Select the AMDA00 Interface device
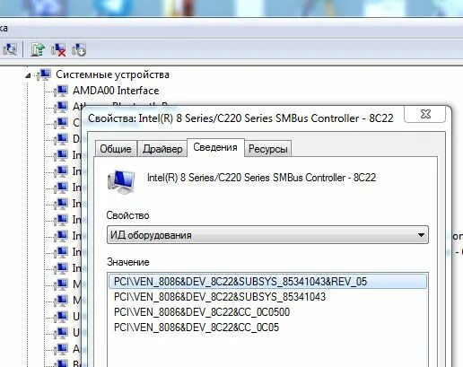This screenshot has width=463, height=367. click(x=116, y=91)
